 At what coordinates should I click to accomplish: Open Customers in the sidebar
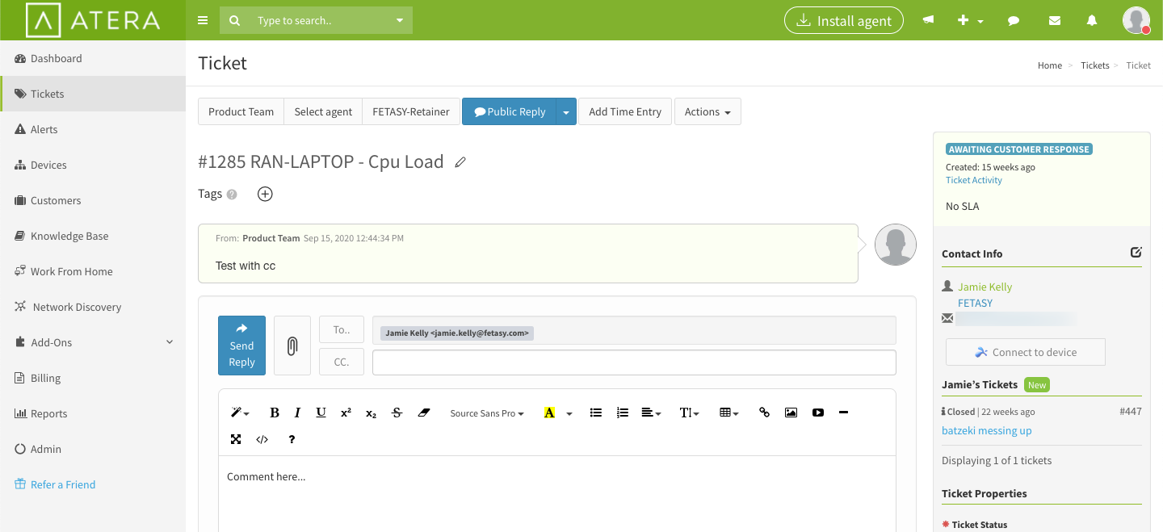[56, 200]
